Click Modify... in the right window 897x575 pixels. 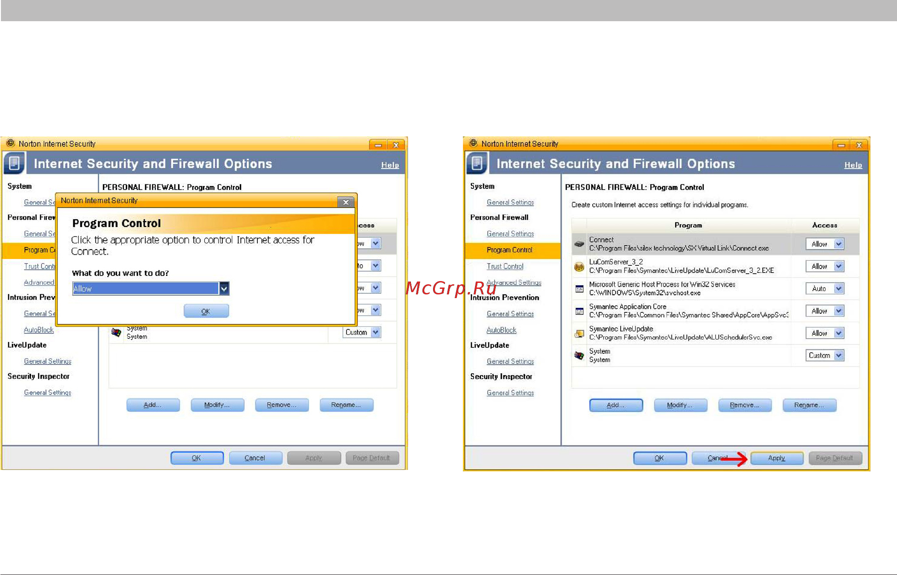click(680, 405)
